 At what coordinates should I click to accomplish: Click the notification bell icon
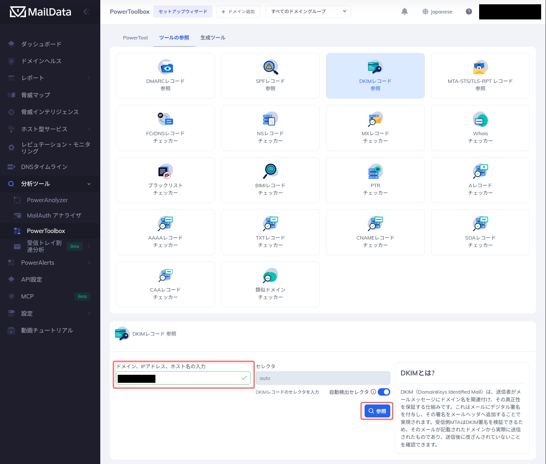(x=404, y=11)
